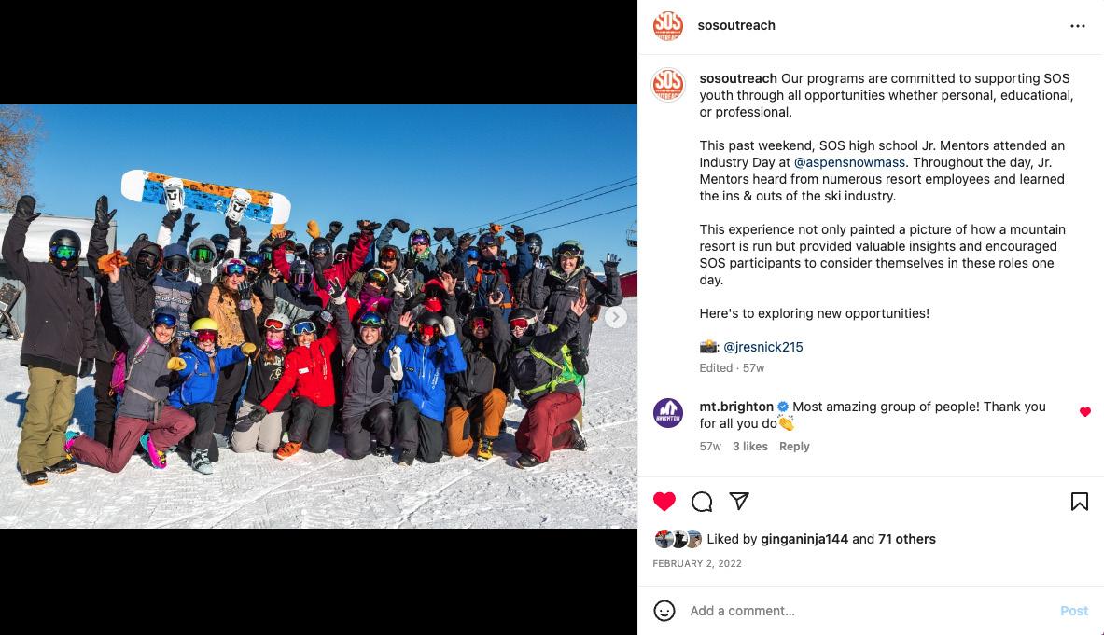
Task: View 3 likes on mt.brighton's comment
Action: click(x=750, y=447)
